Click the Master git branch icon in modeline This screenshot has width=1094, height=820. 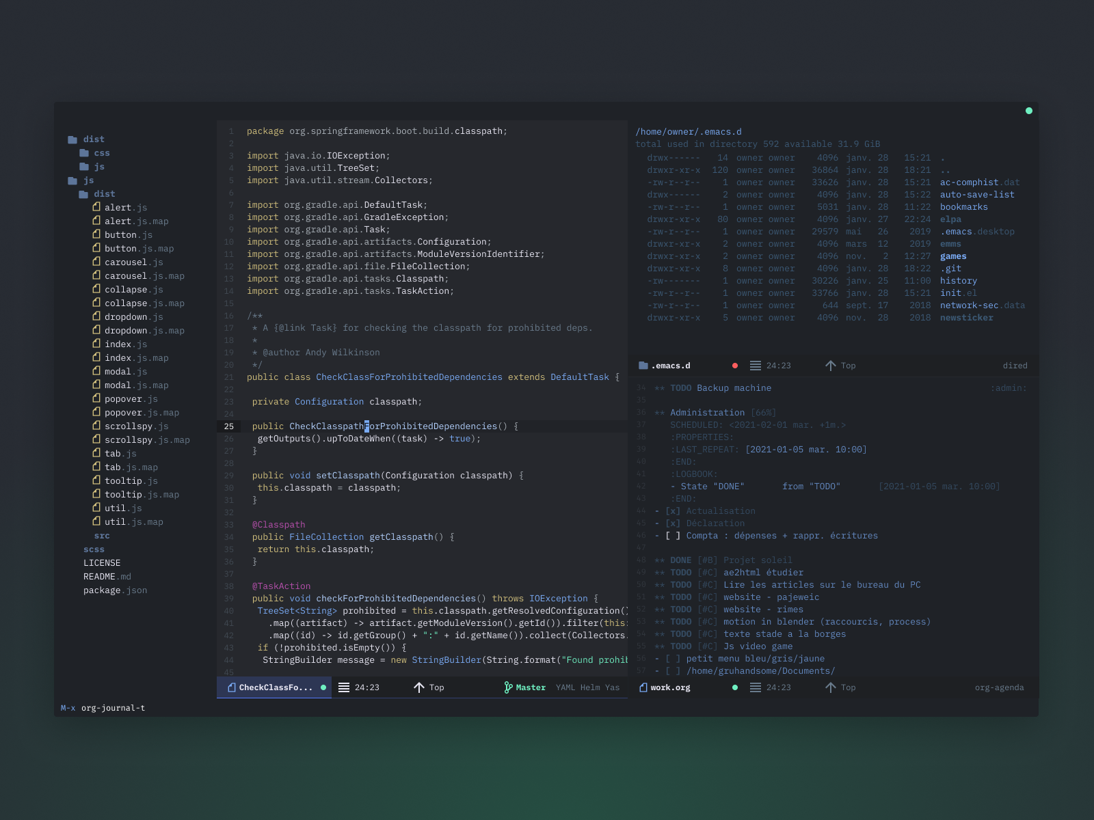tap(509, 687)
